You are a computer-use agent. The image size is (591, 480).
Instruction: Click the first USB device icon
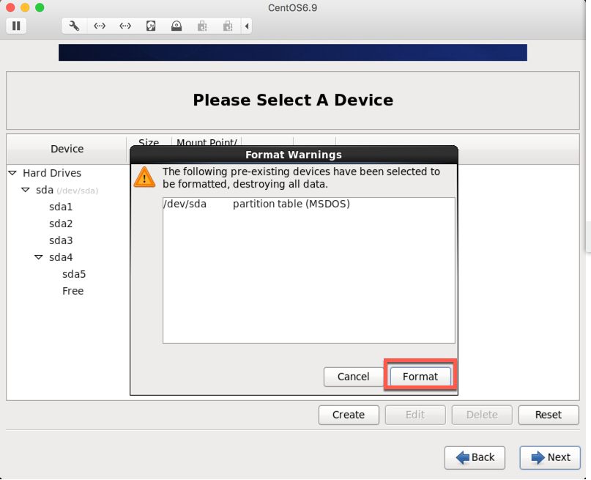(x=202, y=26)
